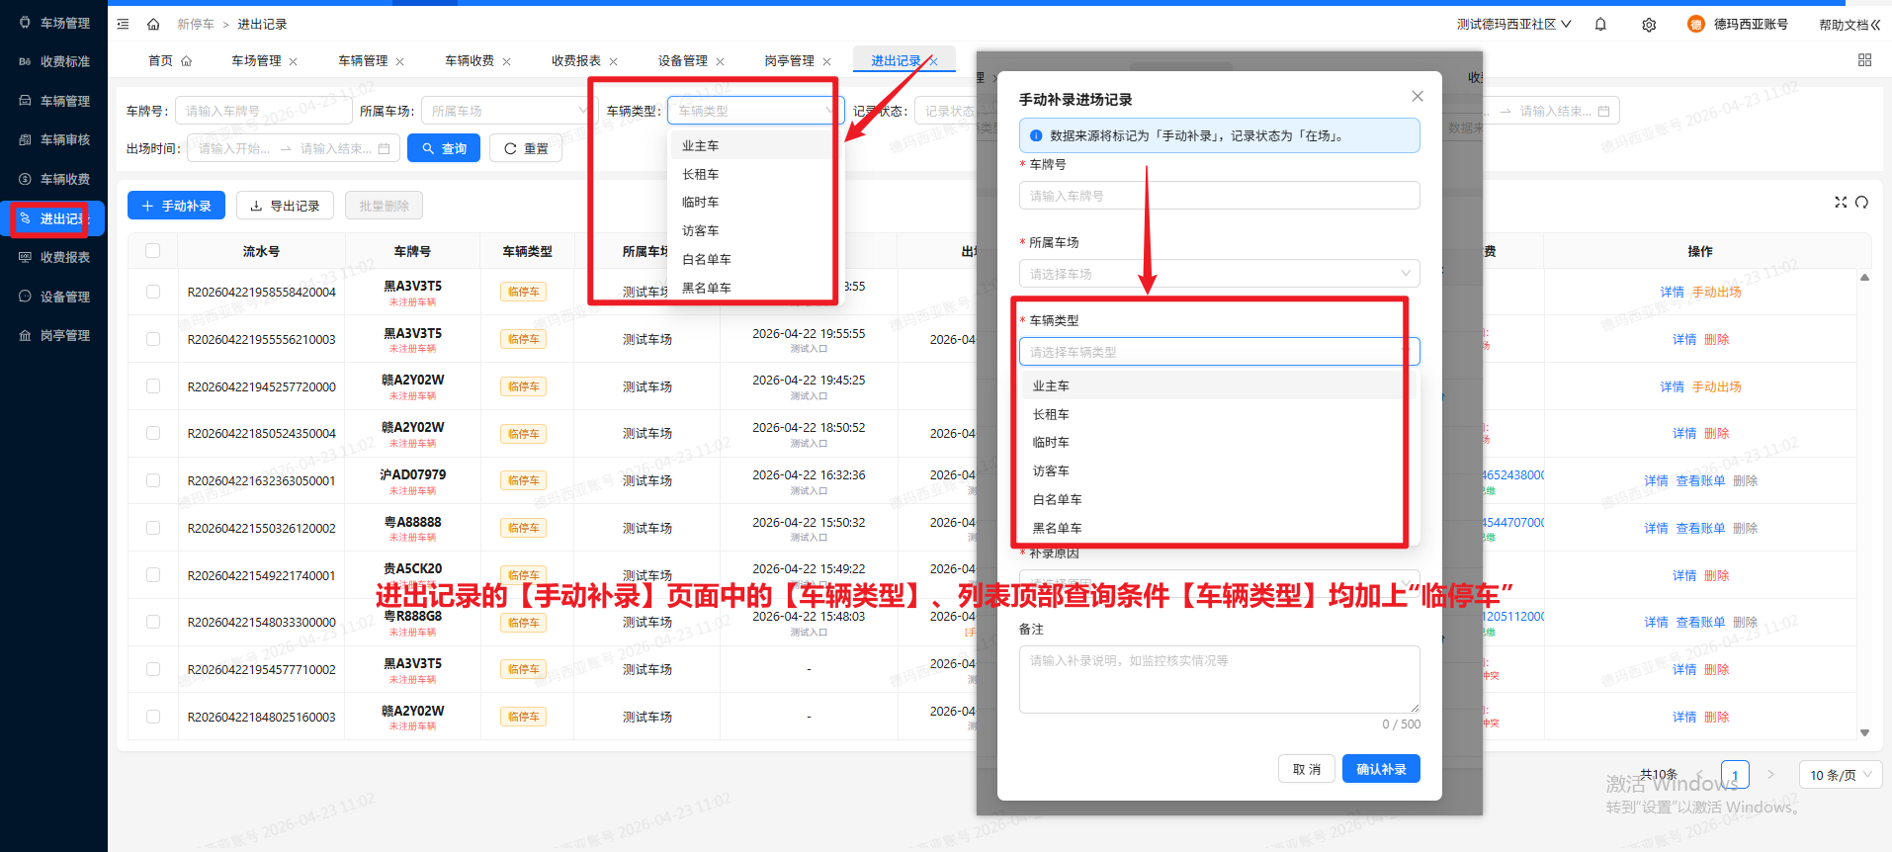This screenshot has width=1892, height=852.
Task: Open 车辆管理 in the sidebar
Action: point(54,101)
